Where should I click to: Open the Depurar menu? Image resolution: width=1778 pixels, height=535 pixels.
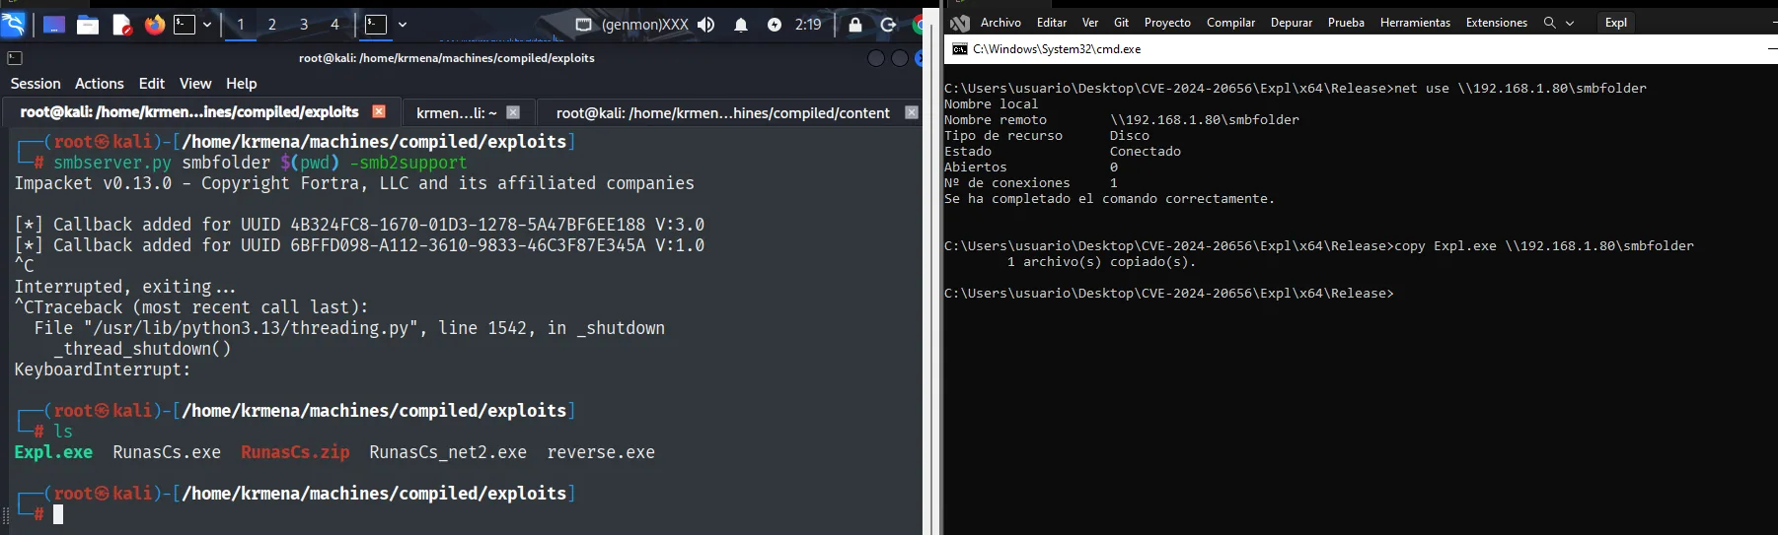[1292, 23]
